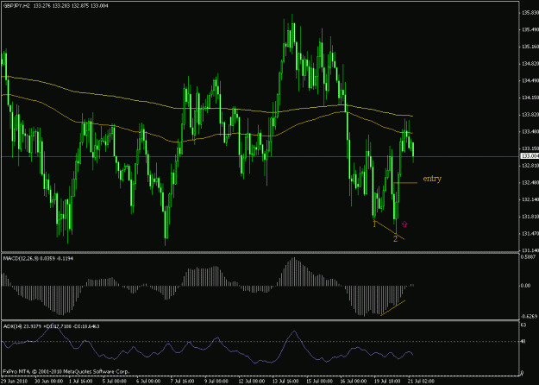Viewport: 539px width, 385px height.
Task: Click the 6 Jul 08:00 time label
Action: click(x=148, y=382)
